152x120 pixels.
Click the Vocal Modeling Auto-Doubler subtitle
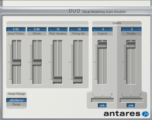(x=104, y=12)
